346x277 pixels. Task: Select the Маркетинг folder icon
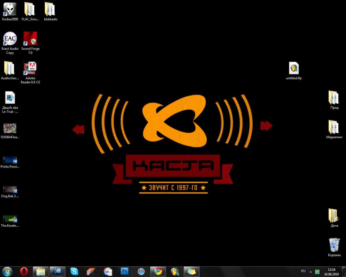click(x=334, y=127)
